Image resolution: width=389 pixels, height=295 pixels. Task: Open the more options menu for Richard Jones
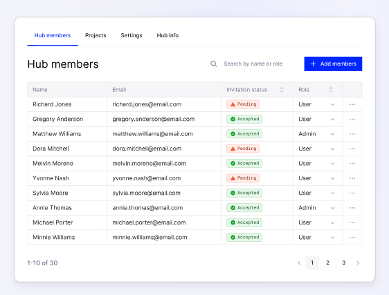[x=352, y=104]
